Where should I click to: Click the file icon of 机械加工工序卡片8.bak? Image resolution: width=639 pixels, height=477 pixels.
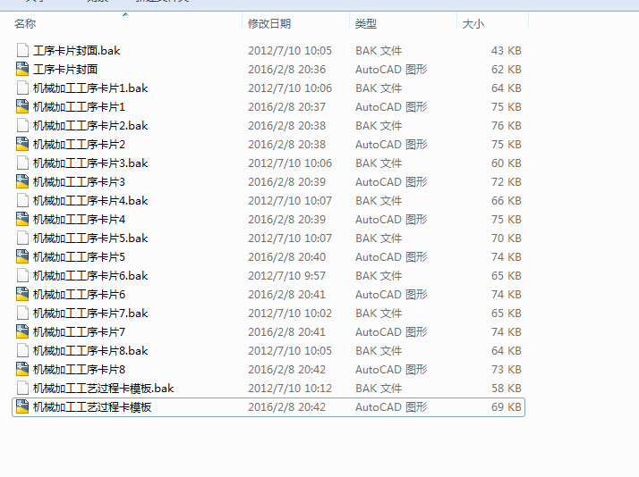click(22, 350)
